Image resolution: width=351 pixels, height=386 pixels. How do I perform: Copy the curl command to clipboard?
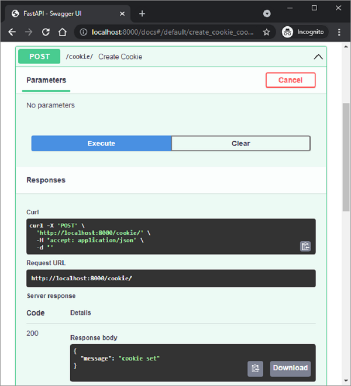tap(305, 246)
